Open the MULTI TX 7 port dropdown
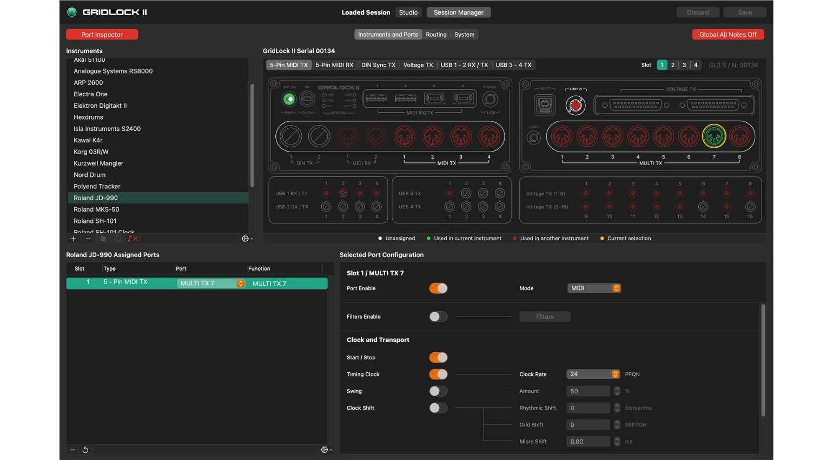The height and width of the screenshot is (460, 833). click(210, 284)
